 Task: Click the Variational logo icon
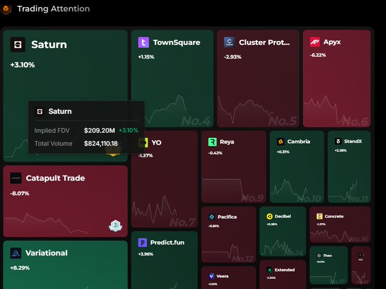[16, 253]
